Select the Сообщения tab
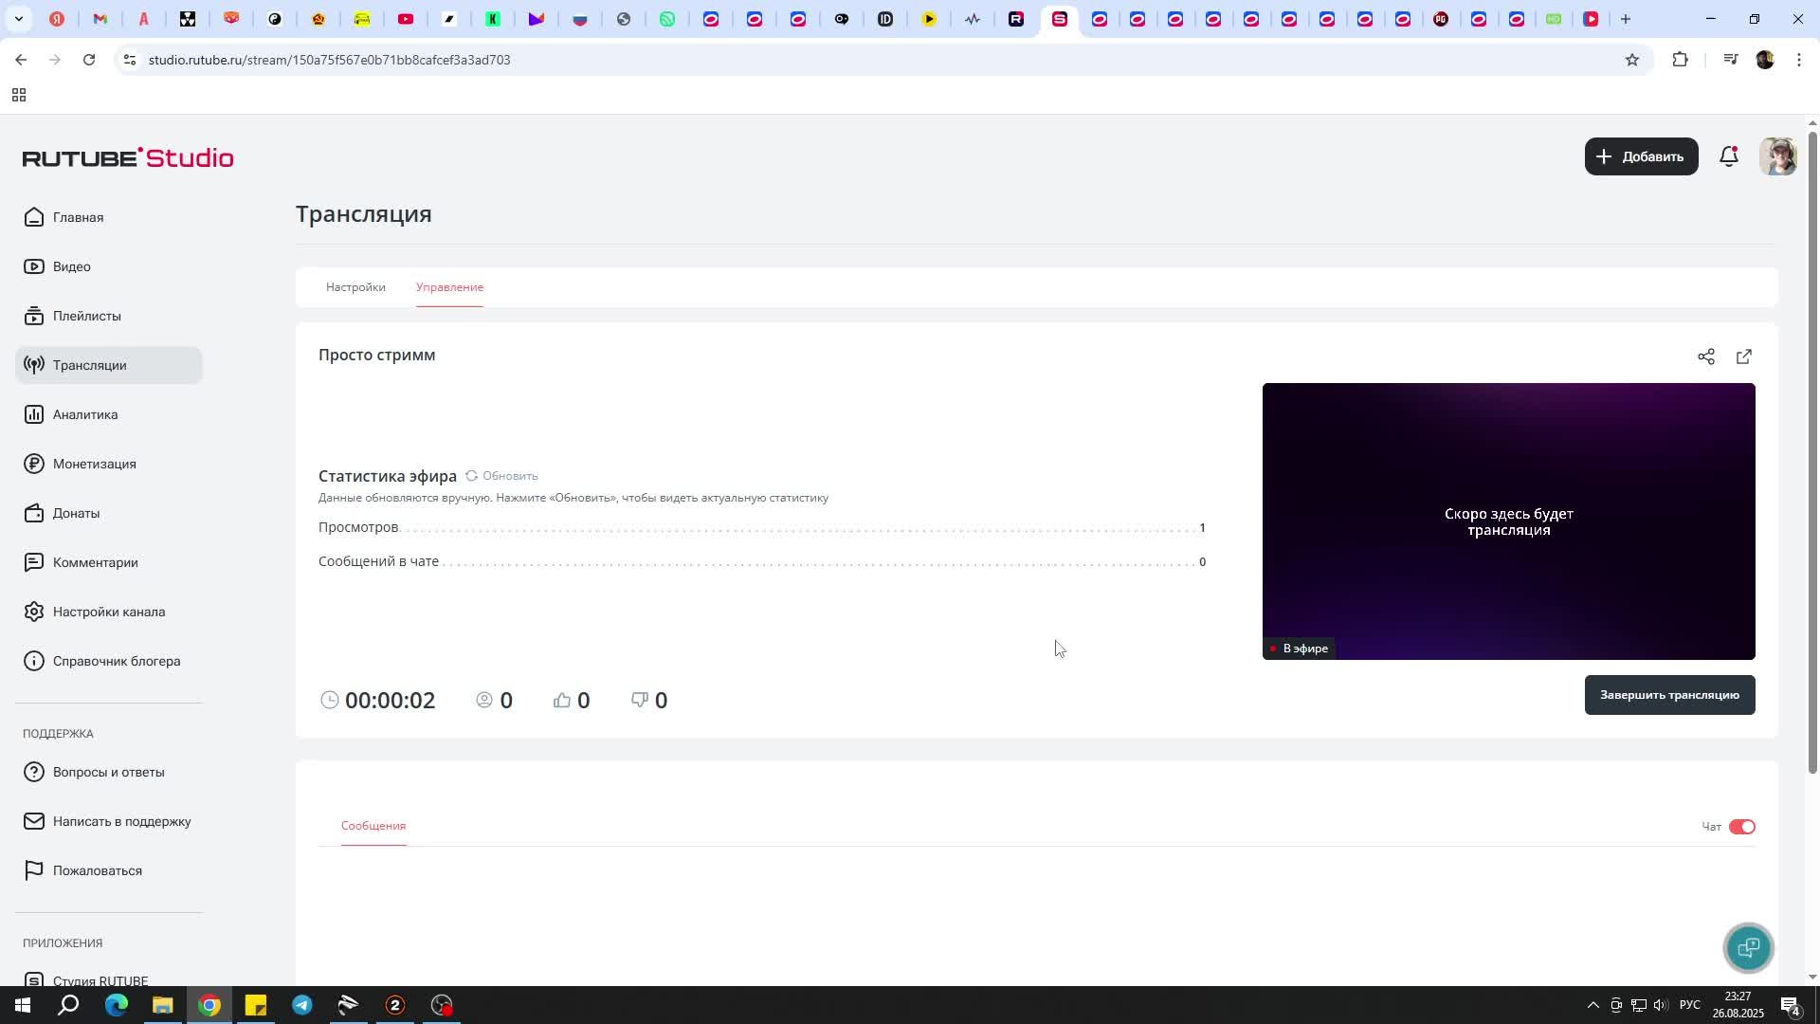The image size is (1820, 1024). (x=373, y=826)
